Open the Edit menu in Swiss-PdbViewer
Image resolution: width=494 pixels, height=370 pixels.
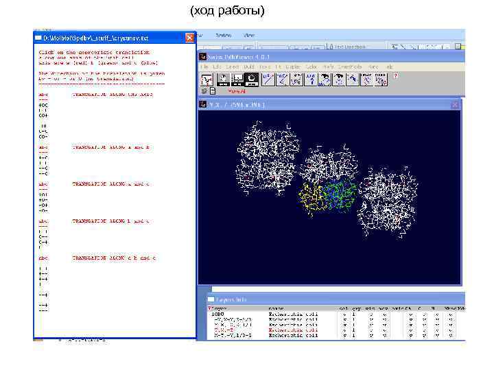pos(216,66)
